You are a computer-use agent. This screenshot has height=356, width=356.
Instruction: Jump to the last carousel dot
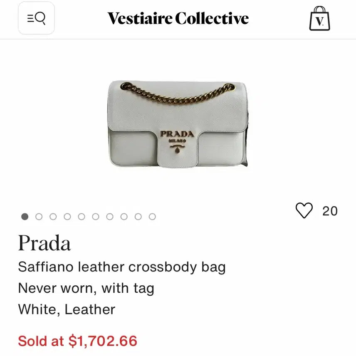point(152,217)
